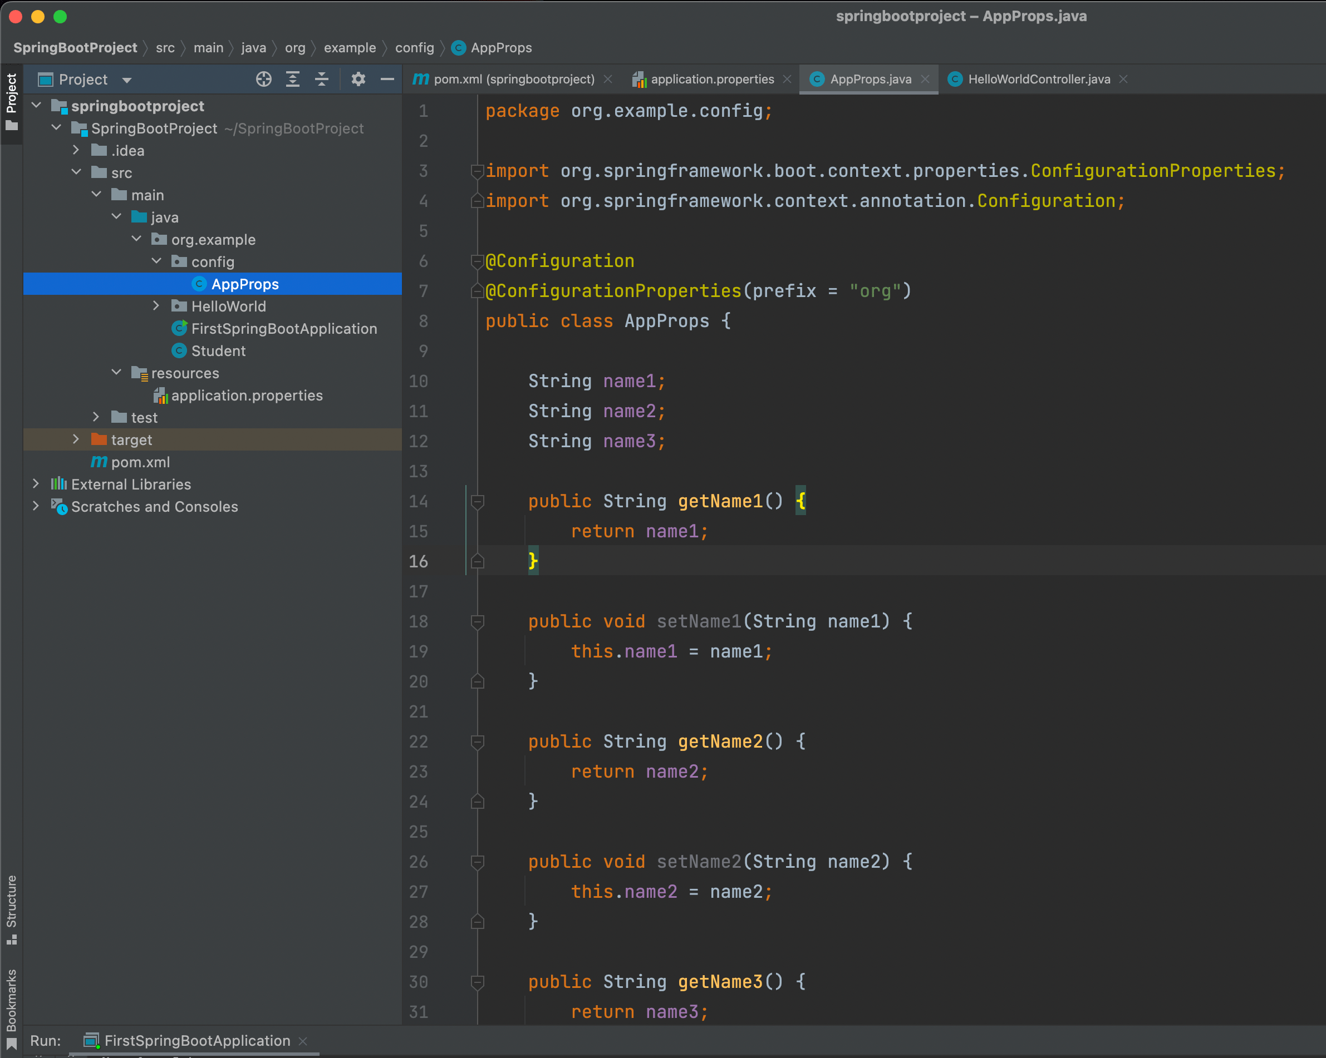Open Project panel options gear icon
Screen dimensions: 1326x1058
point(358,78)
